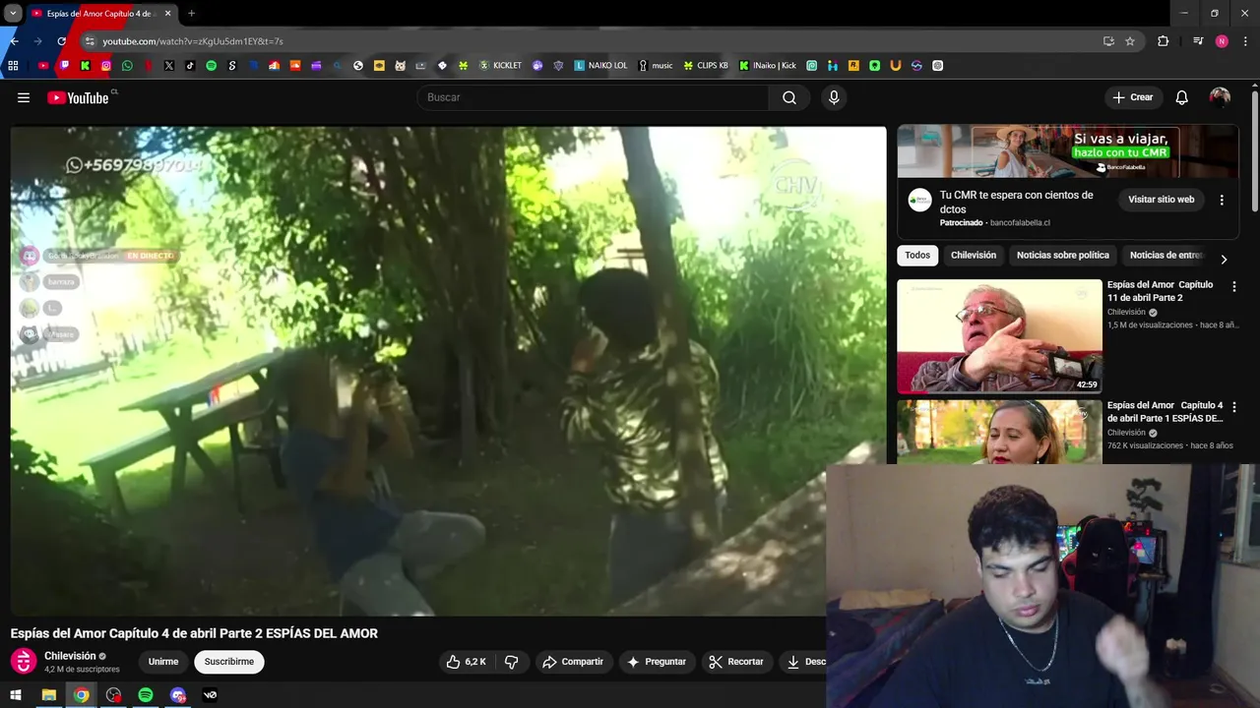Select the Noticias sobre política chip
This screenshot has height=708, width=1260.
click(x=1063, y=256)
